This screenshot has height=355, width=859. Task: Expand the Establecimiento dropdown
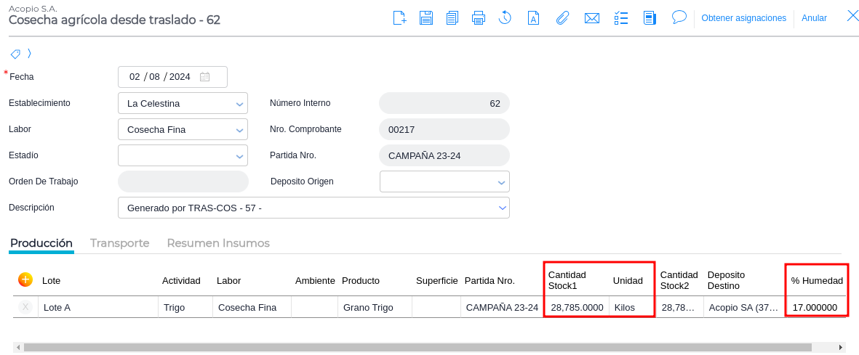[239, 104]
